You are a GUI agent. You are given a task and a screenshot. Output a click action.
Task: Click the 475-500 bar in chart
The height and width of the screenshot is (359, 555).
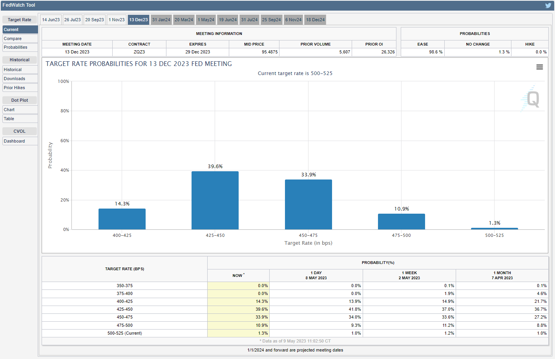[402, 222]
